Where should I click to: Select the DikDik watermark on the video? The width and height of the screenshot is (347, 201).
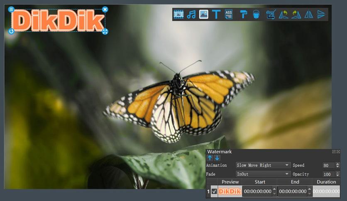coord(58,20)
